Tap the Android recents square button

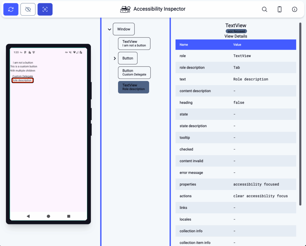coord(69,216)
